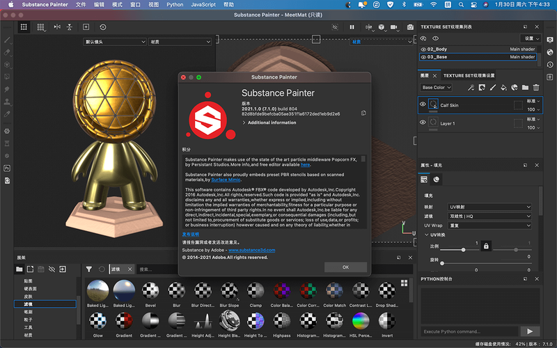Add a fill layer with bucket icon
557x348 pixels.
coord(503,88)
